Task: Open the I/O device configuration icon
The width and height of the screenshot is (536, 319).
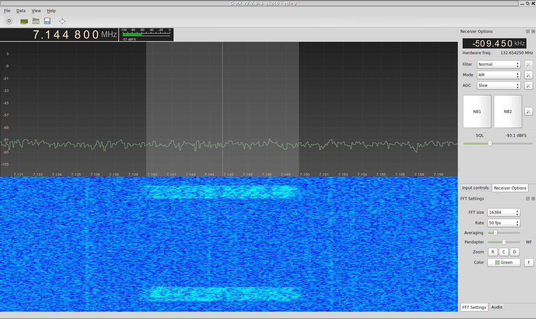Action: [x=24, y=21]
